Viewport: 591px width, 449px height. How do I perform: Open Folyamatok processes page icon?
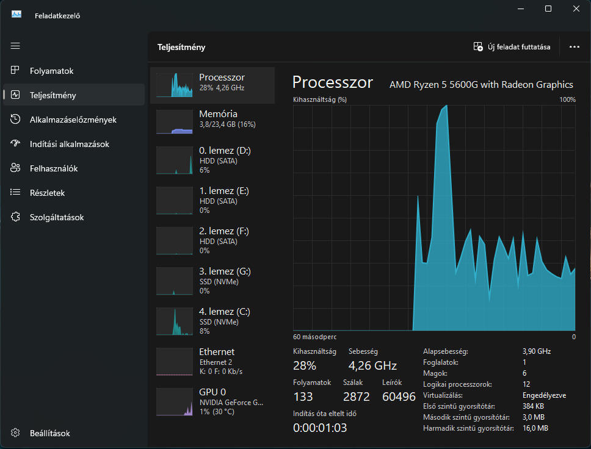[15, 70]
